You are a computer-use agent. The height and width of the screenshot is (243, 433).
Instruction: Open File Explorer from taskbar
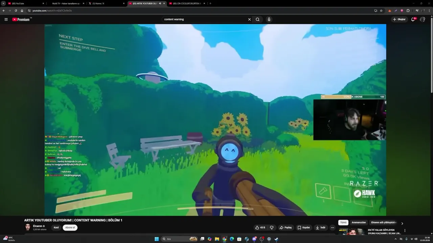tap(217, 239)
